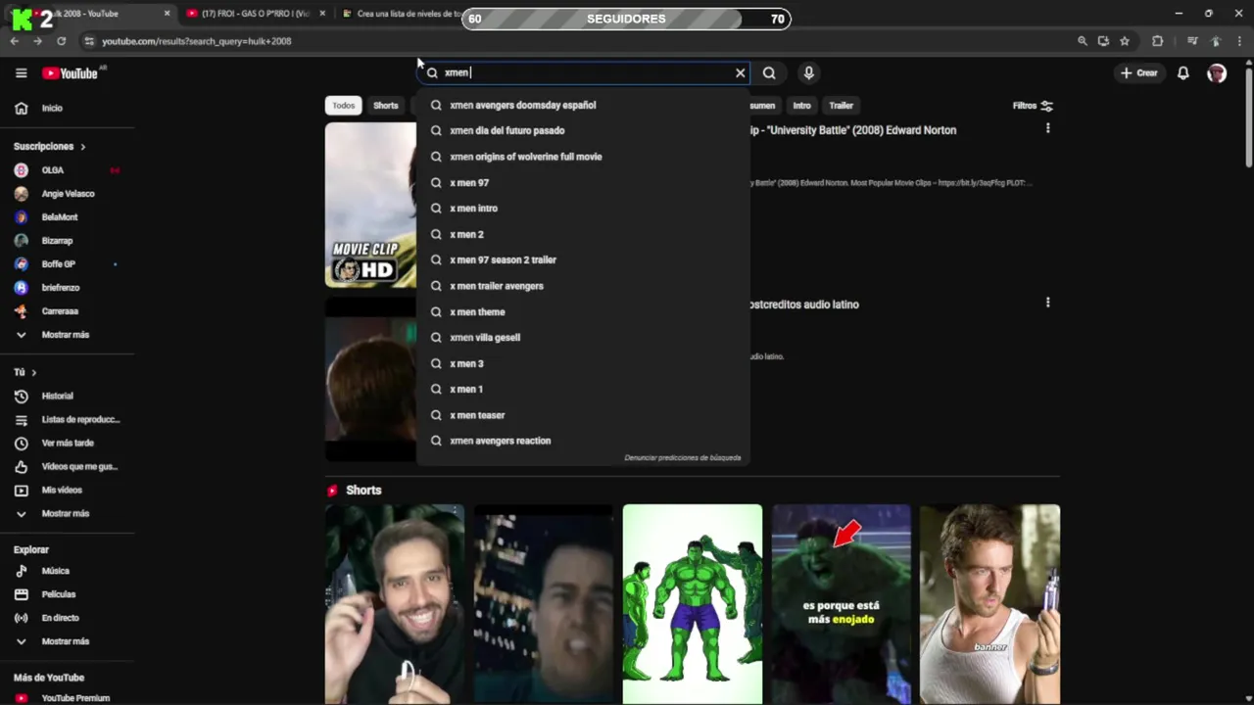Viewport: 1254px width, 705px height.
Task: Choose suggestion x men theme
Action: [583, 312]
